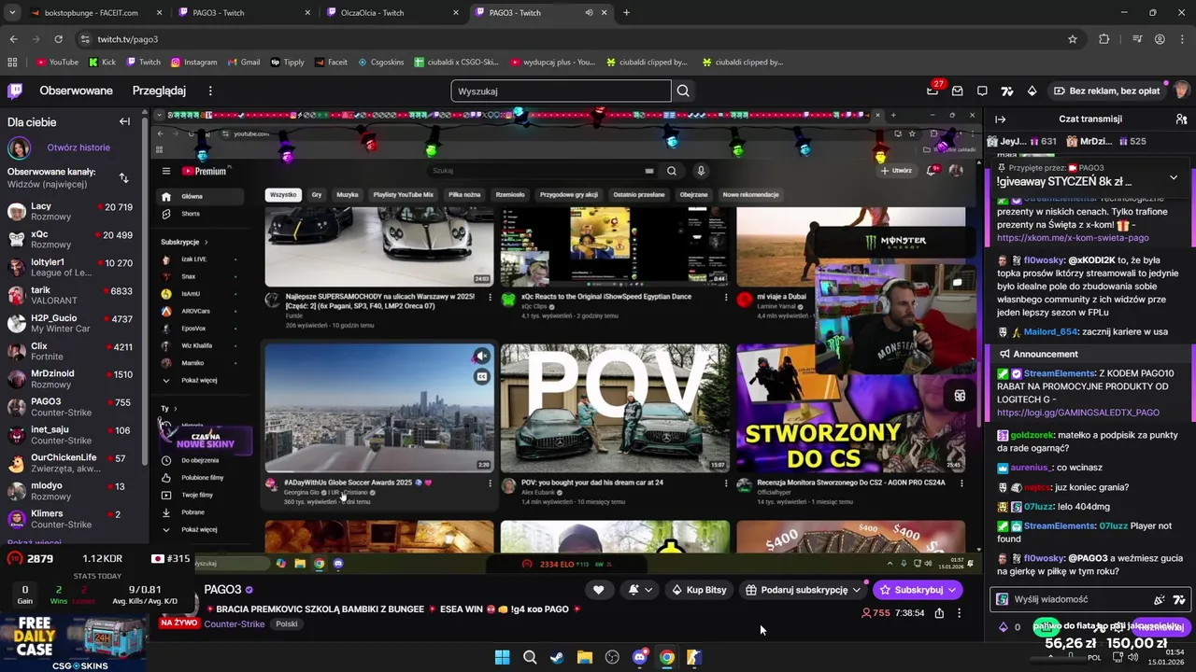Open Lacy channel in sidebar

point(71,211)
